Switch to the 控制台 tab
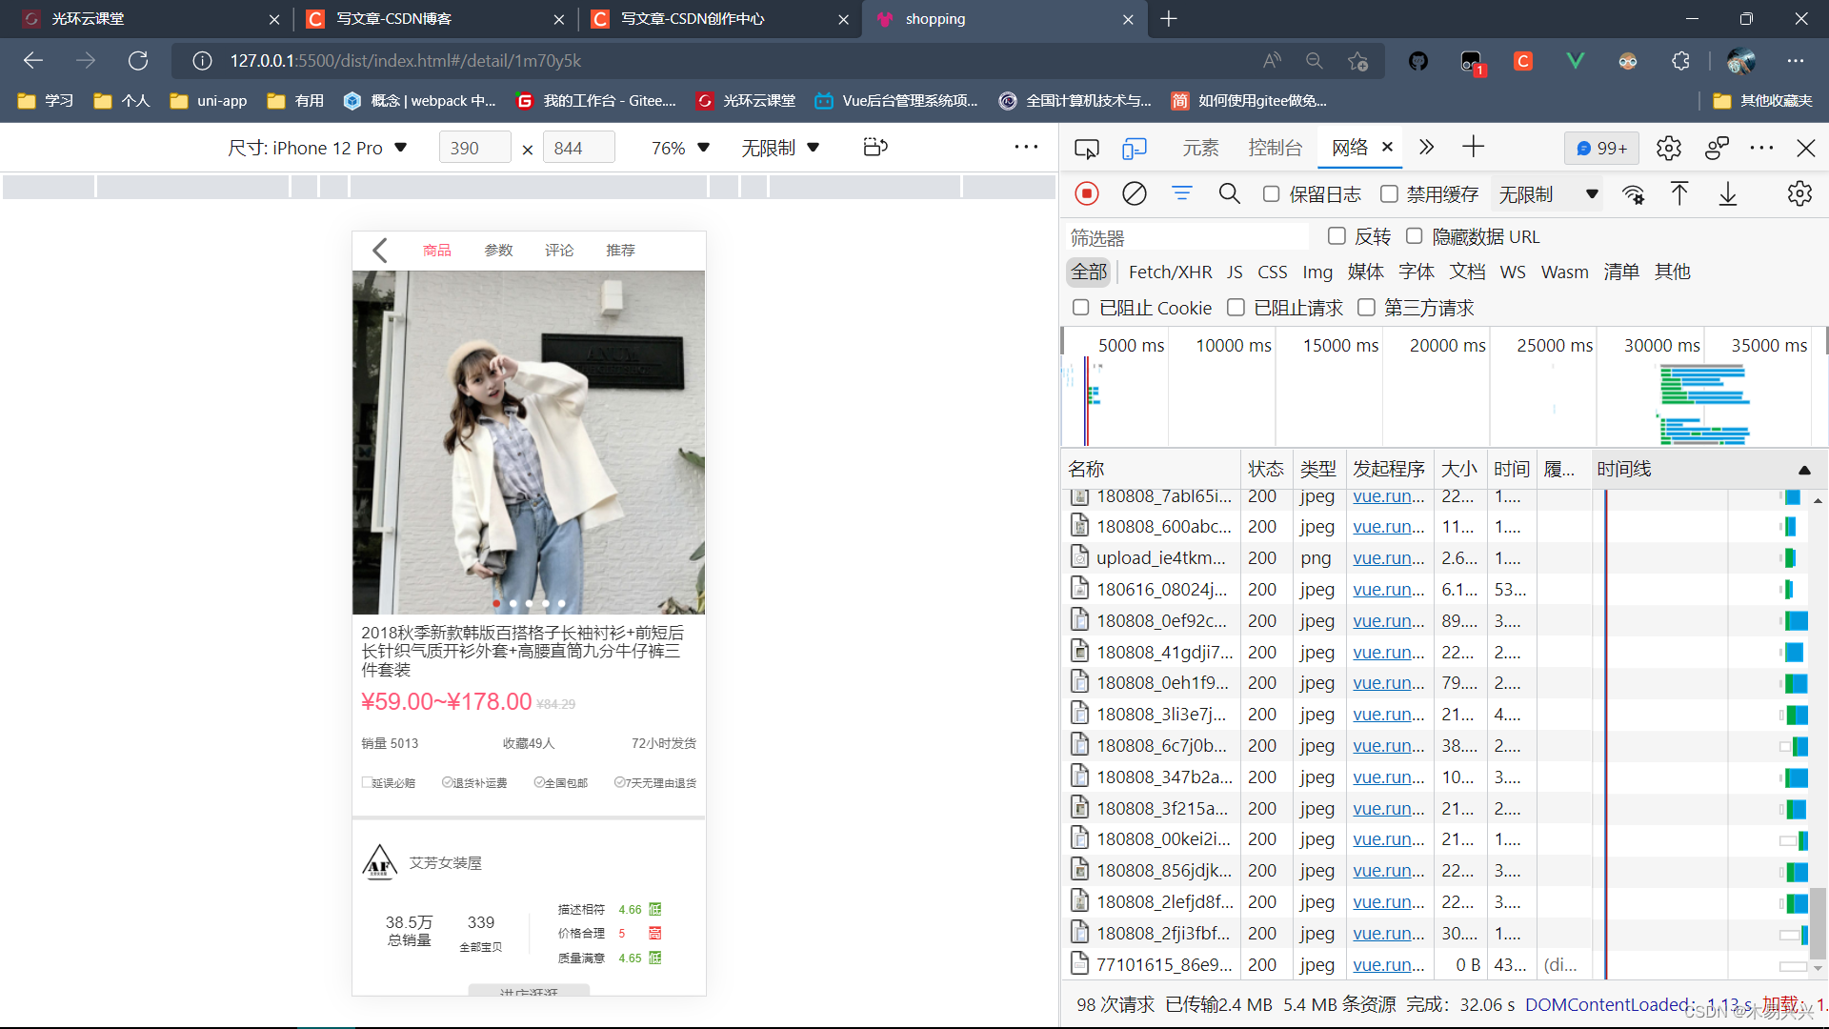The width and height of the screenshot is (1829, 1029). coord(1275,147)
